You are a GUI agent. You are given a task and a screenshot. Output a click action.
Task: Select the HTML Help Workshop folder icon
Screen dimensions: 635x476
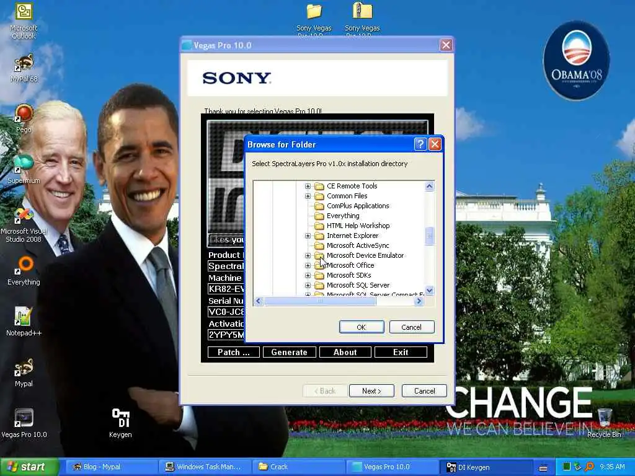pyautogui.click(x=319, y=226)
